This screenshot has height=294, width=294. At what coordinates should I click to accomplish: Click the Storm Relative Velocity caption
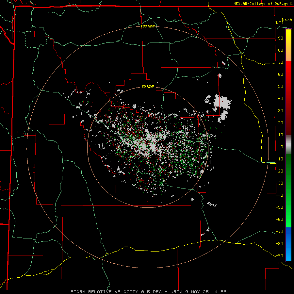(116, 292)
